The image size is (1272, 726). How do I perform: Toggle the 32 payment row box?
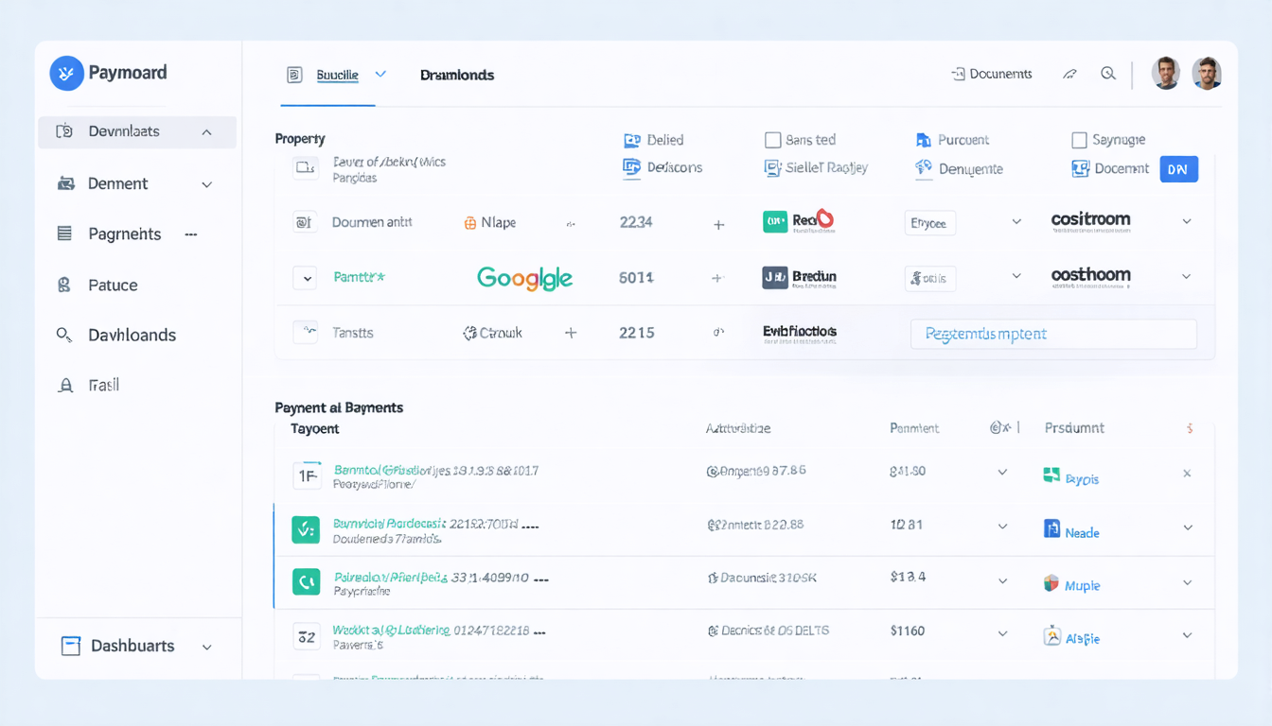(307, 637)
